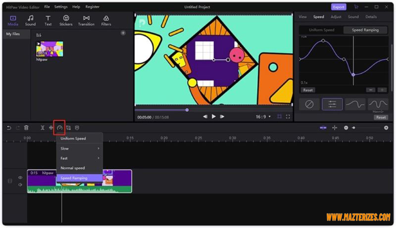Toggle track visibility eye icon
This screenshot has width=396, height=228.
pyautogui.click(x=20, y=178)
